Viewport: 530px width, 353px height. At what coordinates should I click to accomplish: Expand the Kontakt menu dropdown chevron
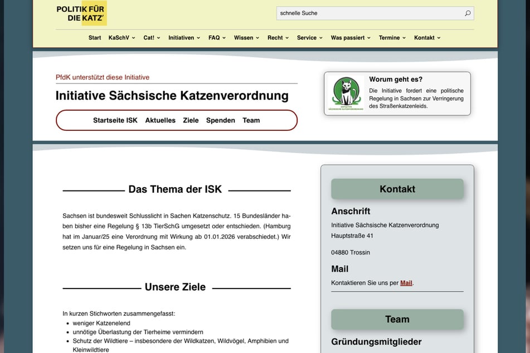click(x=439, y=38)
